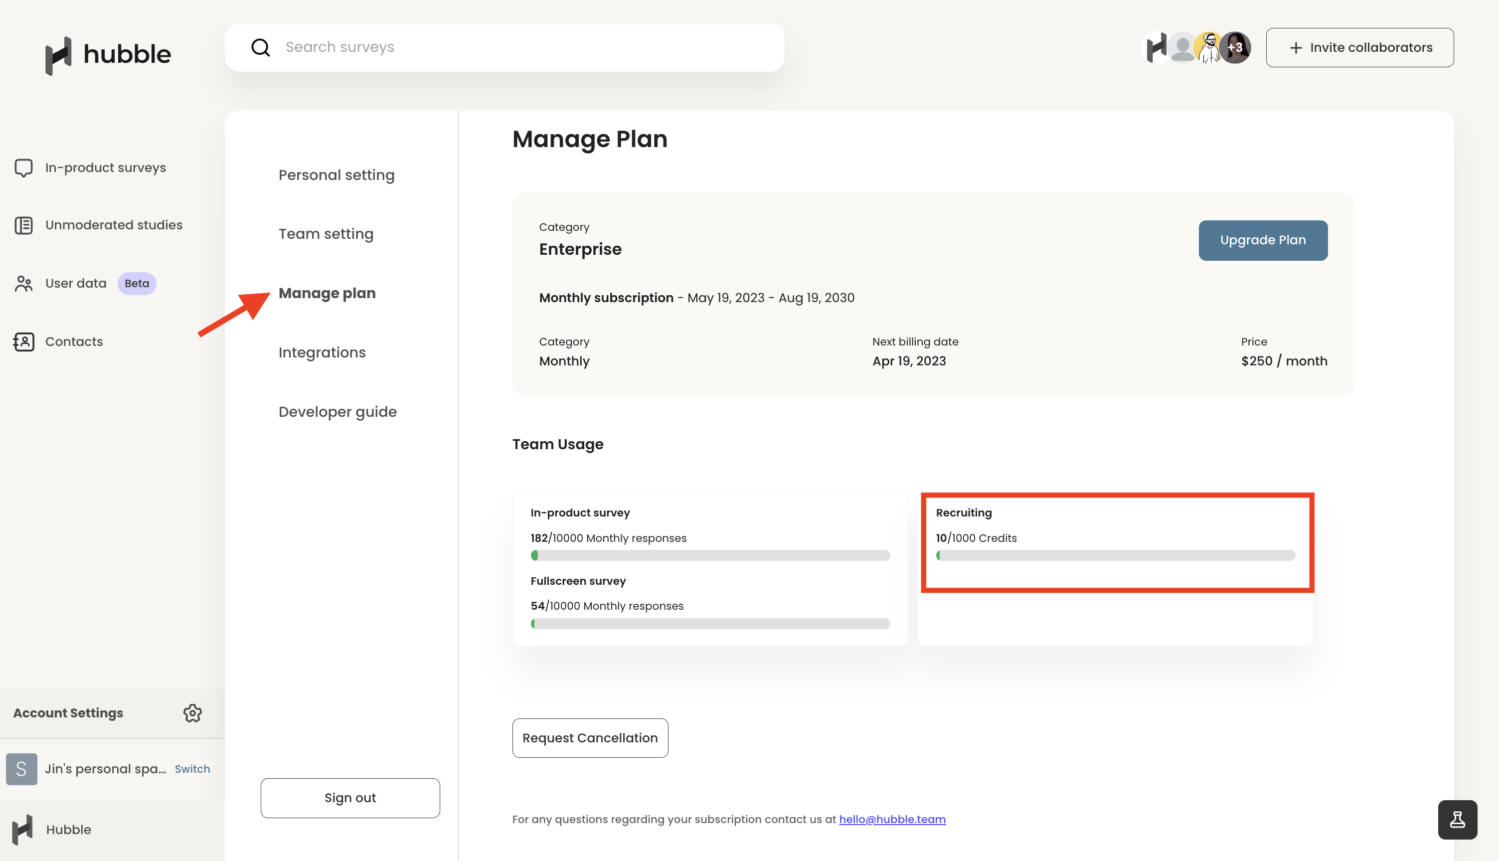Click the search magnifier icon
Screen dimensions: 1499x861
point(261,47)
